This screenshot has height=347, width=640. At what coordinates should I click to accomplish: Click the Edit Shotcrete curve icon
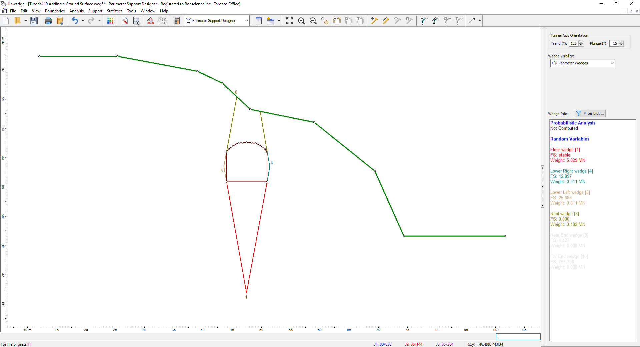click(x=436, y=21)
